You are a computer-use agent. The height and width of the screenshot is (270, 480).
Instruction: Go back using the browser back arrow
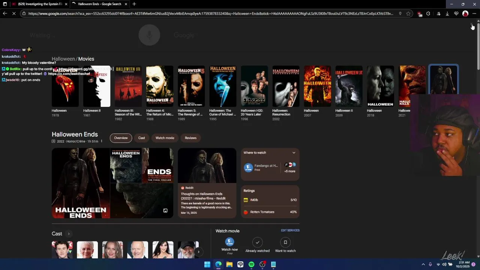click(4, 13)
